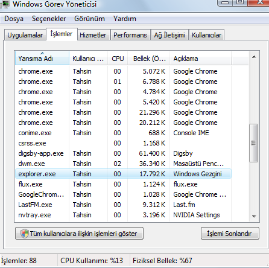Select the nvtray.exe process
The image size is (269, 268).
(123, 215)
